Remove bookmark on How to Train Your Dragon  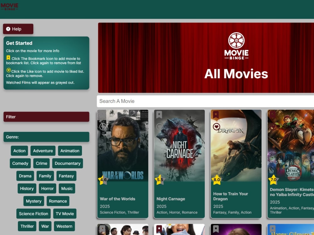pyautogui.click(x=216, y=114)
